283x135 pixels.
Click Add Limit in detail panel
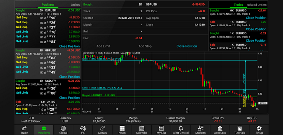(103, 46)
